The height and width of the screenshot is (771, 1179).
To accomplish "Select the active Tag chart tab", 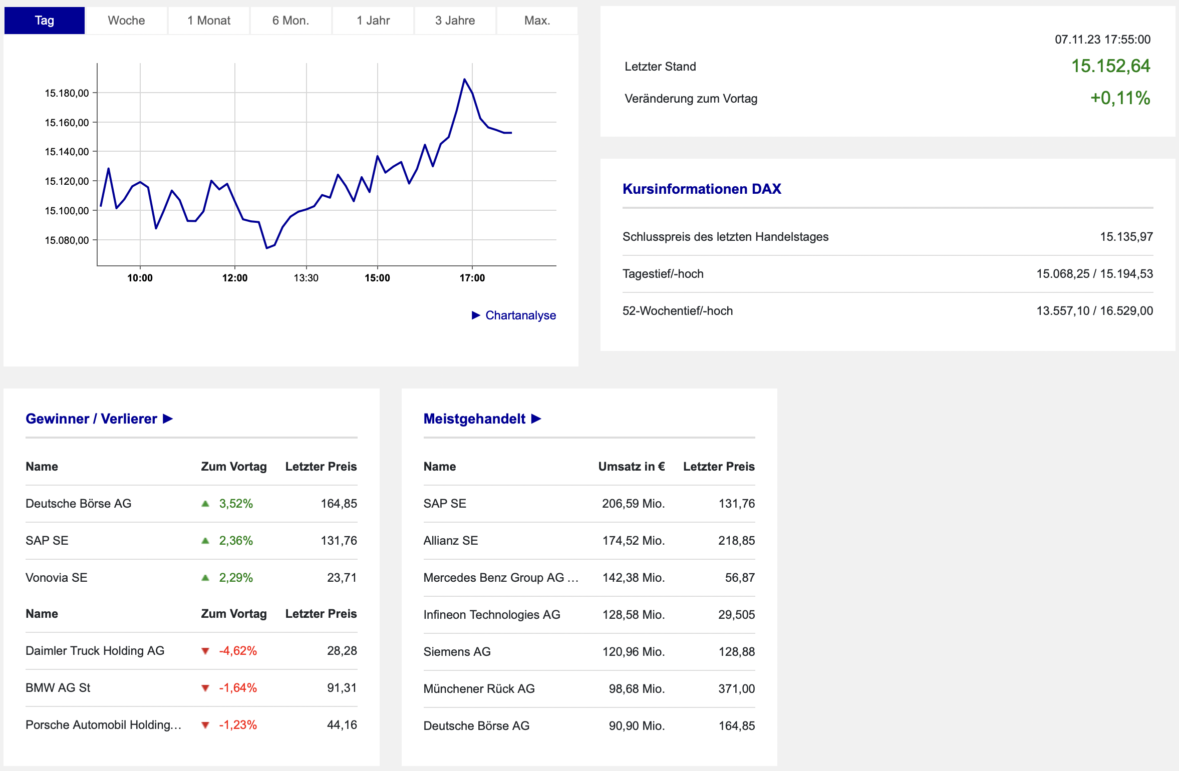I will 44,21.
